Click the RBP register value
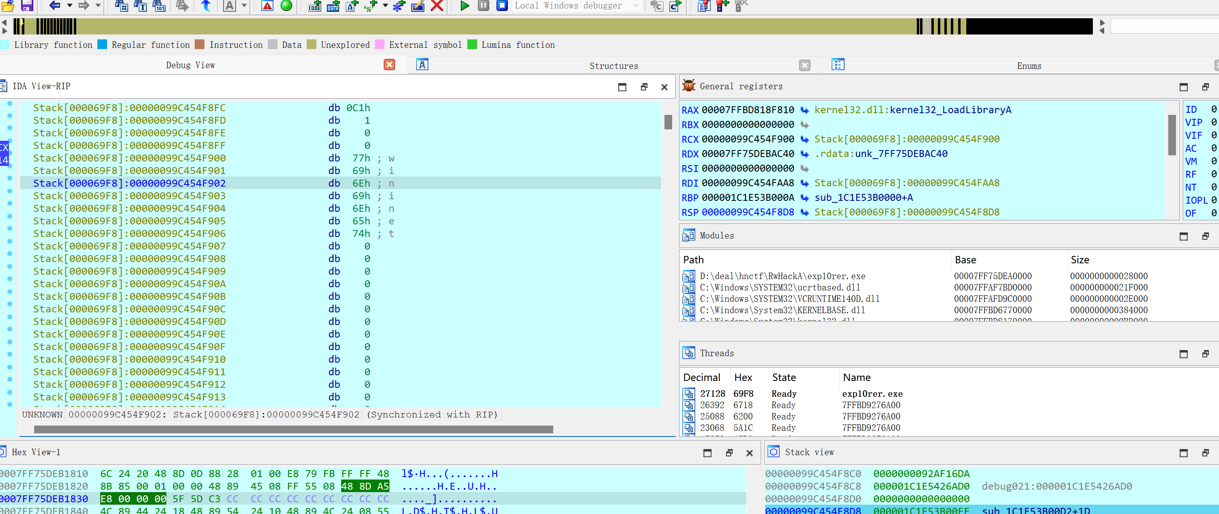The width and height of the screenshot is (1219, 514). (x=748, y=198)
